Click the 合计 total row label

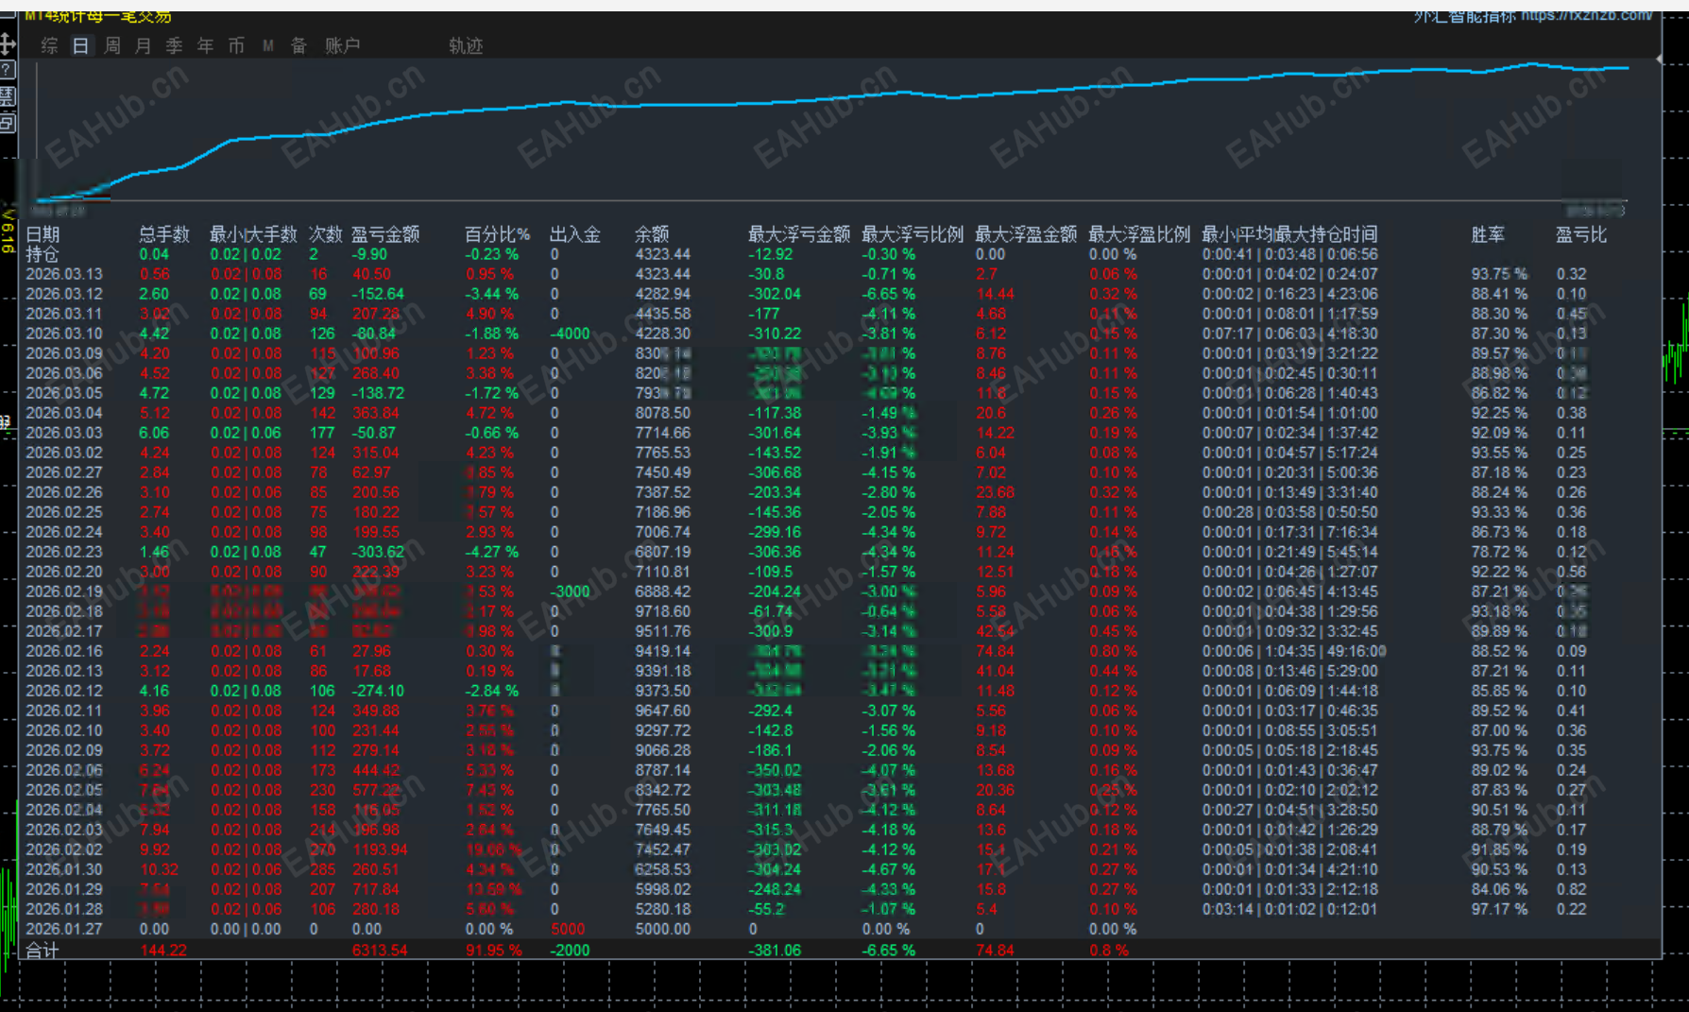click(43, 951)
